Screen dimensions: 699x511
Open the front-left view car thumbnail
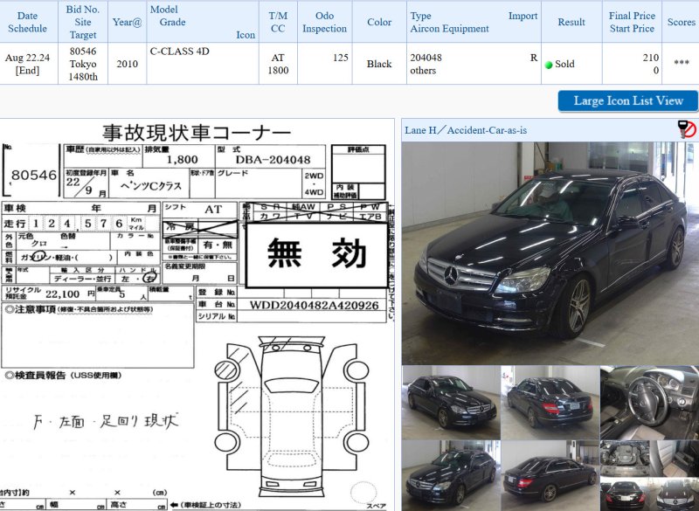[x=450, y=400]
